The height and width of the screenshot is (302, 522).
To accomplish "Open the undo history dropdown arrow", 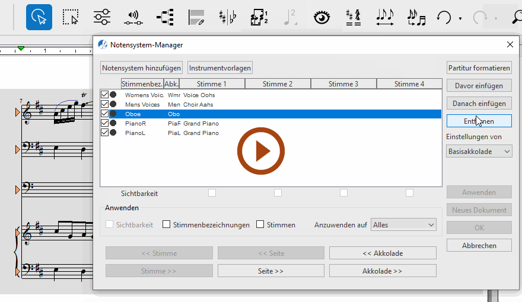I will (x=460, y=18).
